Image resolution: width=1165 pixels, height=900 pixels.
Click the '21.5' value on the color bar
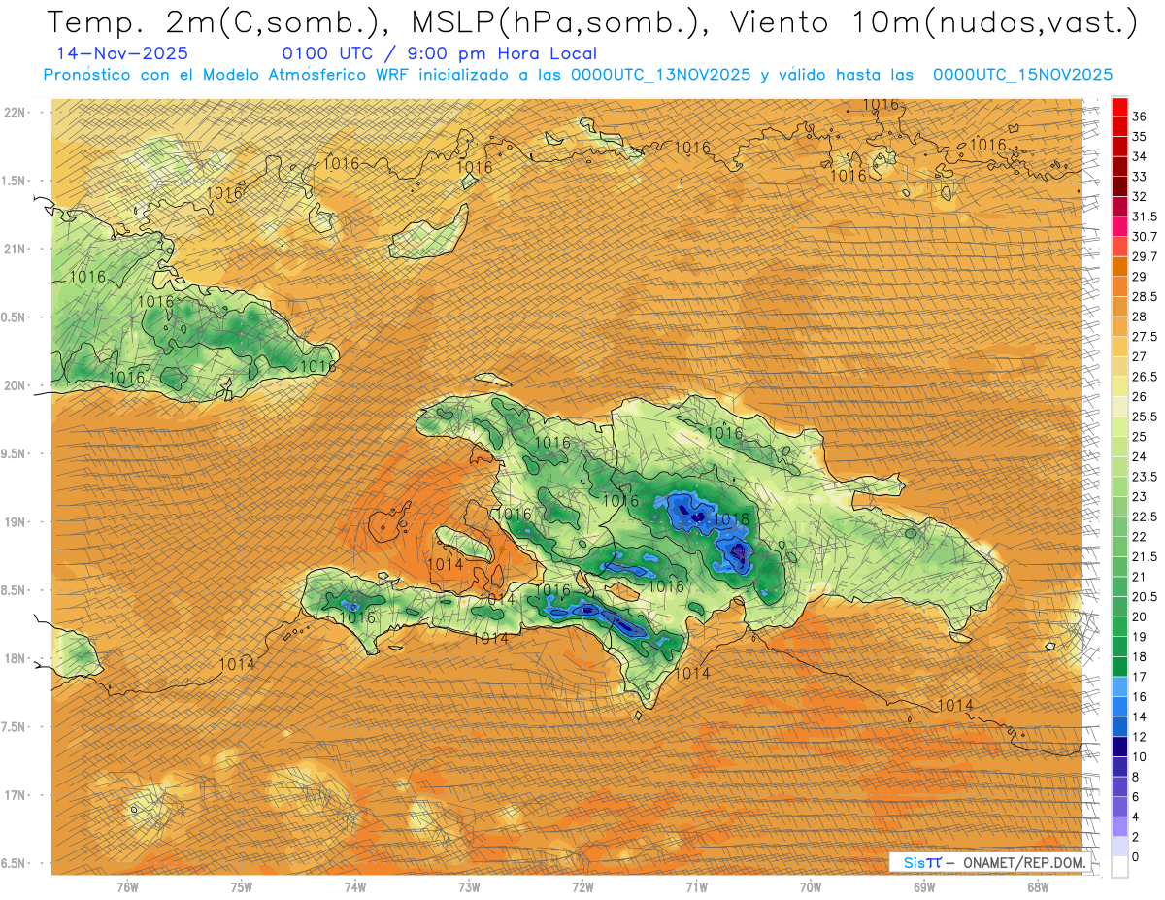coord(1144,556)
